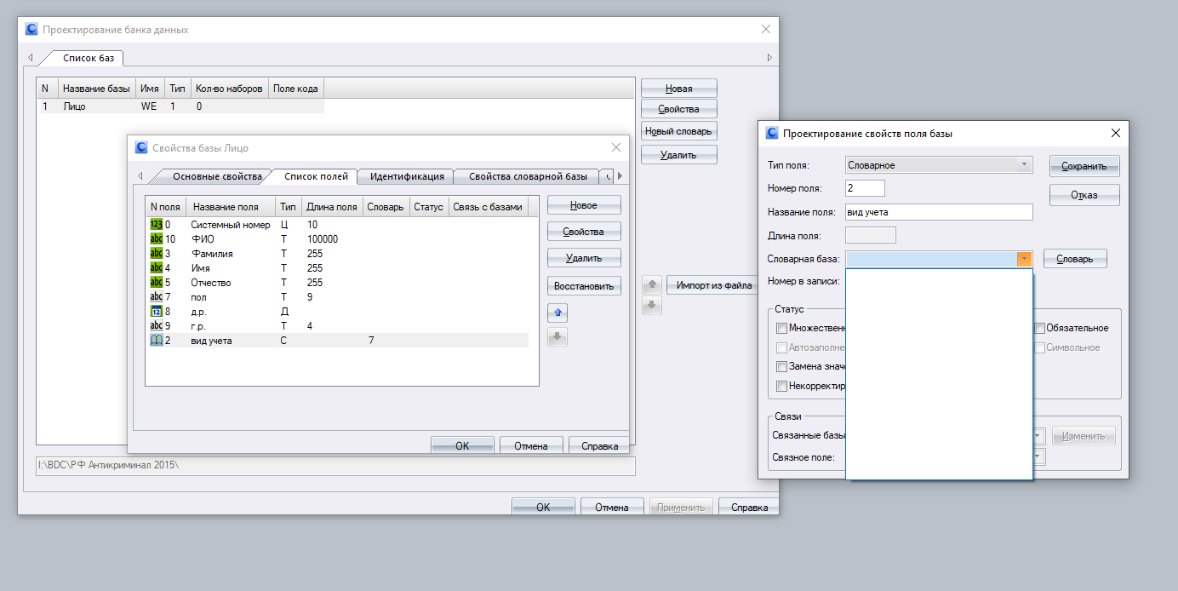This screenshot has height=591, width=1178.
Task: Click the base path field showing I:\BDC
Action: coord(335,467)
